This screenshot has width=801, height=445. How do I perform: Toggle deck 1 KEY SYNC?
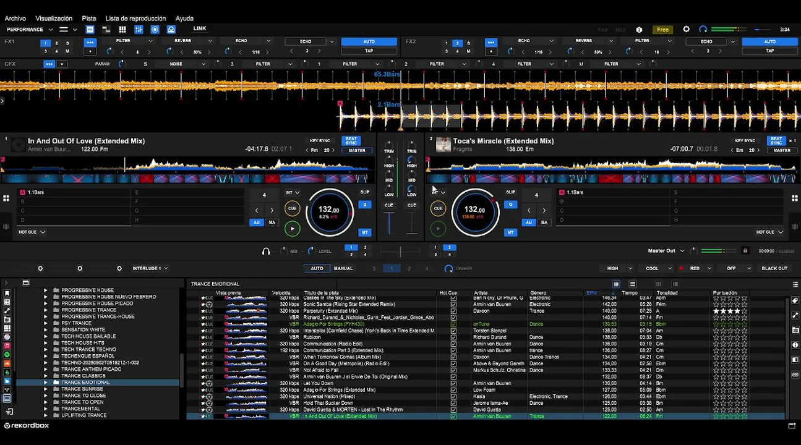coord(320,141)
